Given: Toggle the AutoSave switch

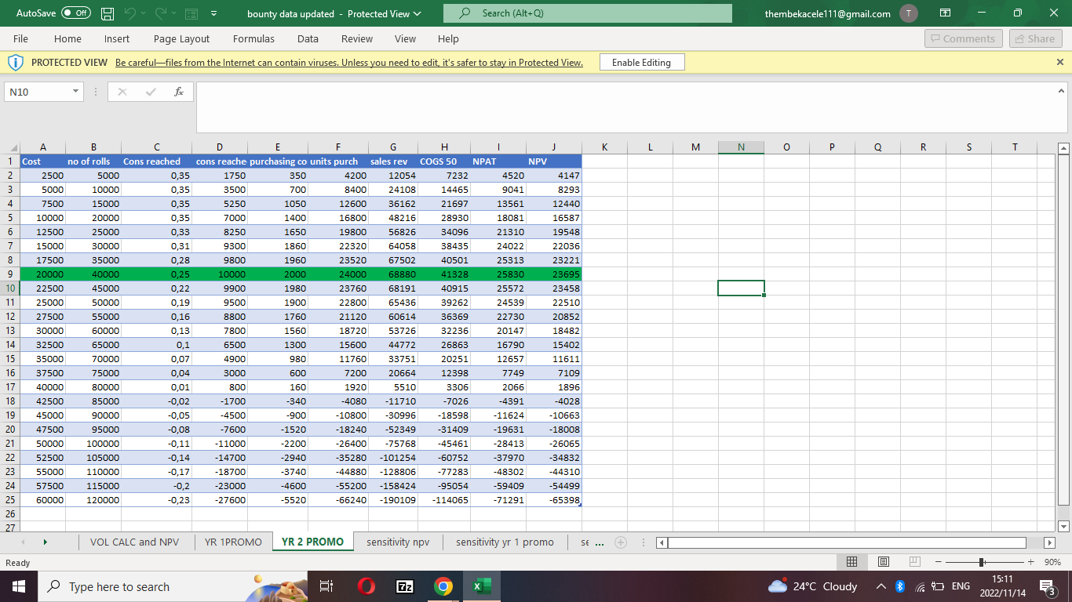Looking at the screenshot, I should pos(76,13).
